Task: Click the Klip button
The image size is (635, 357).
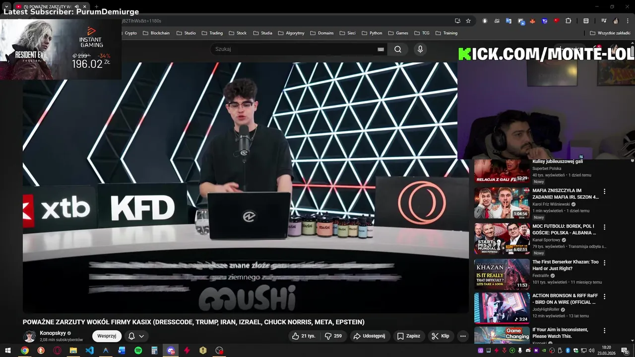Action: (441, 336)
